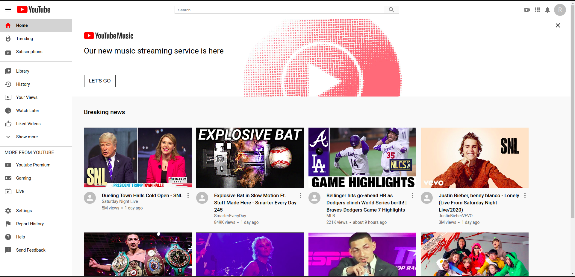Click the JustinBieberVEVO channel avatar

427,198
